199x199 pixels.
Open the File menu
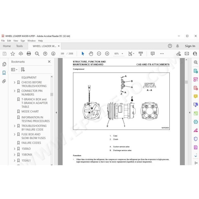pos(3,41)
